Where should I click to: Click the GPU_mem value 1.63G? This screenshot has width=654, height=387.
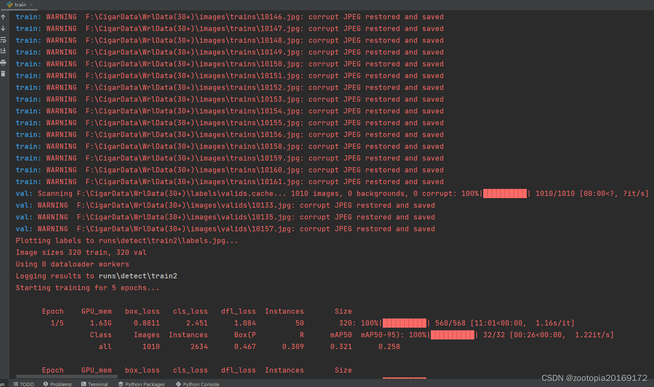coord(101,323)
